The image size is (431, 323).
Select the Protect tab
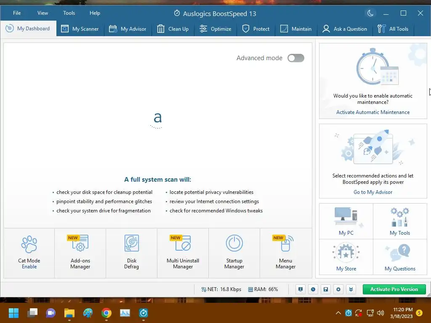click(256, 29)
